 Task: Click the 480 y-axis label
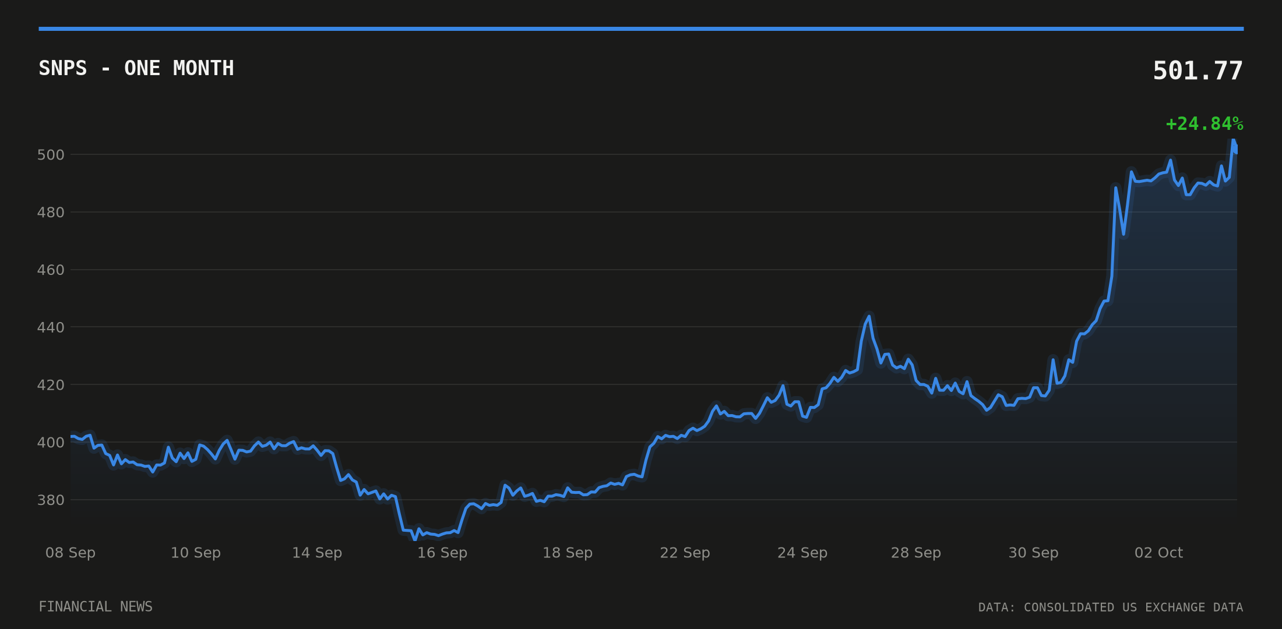pyautogui.click(x=51, y=213)
